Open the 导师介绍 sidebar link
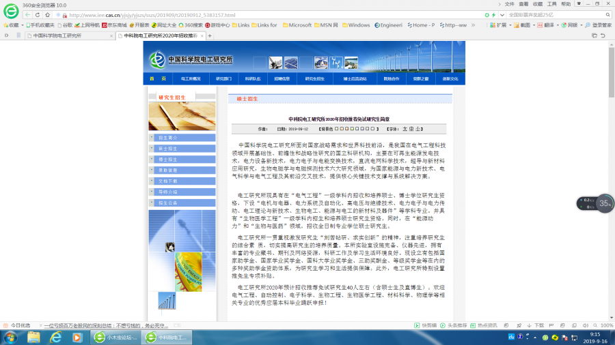This screenshot has width=615, height=345. [168, 192]
